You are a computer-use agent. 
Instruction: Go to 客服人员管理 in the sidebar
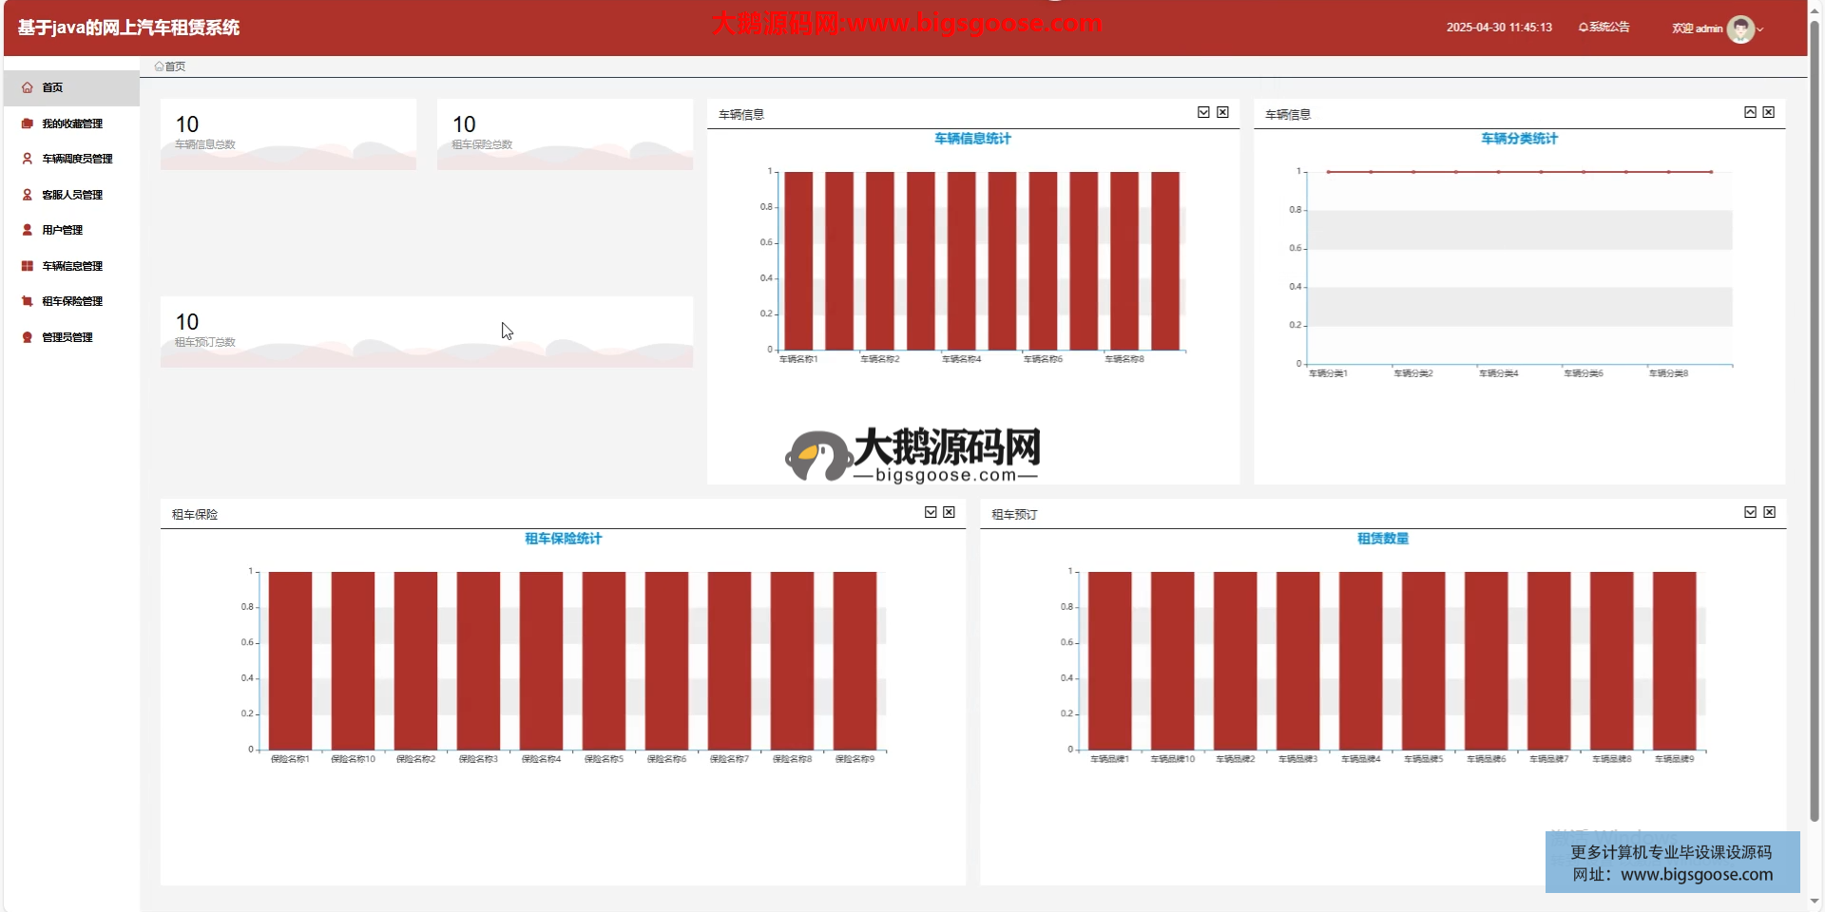pos(71,195)
